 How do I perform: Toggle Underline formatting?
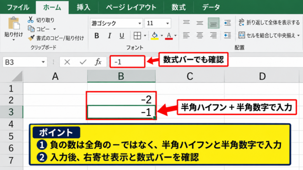pyautogui.click(x=122, y=36)
